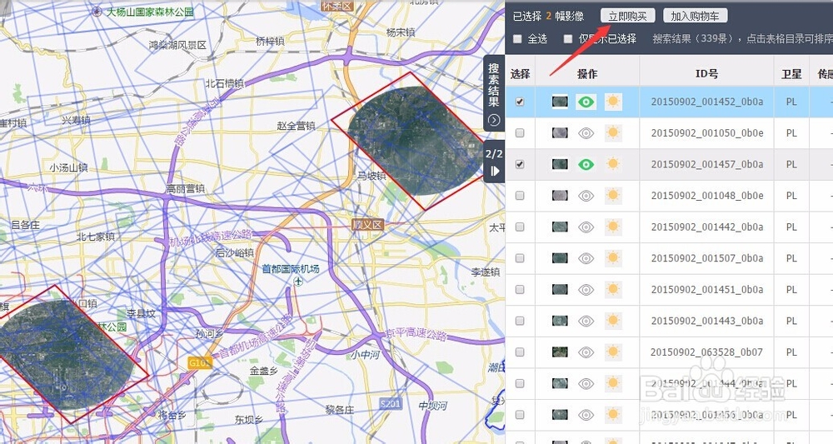This screenshot has height=444, width=833.
Task: Click the 首都国际机场 airport map label
Action: click(x=291, y=269)
